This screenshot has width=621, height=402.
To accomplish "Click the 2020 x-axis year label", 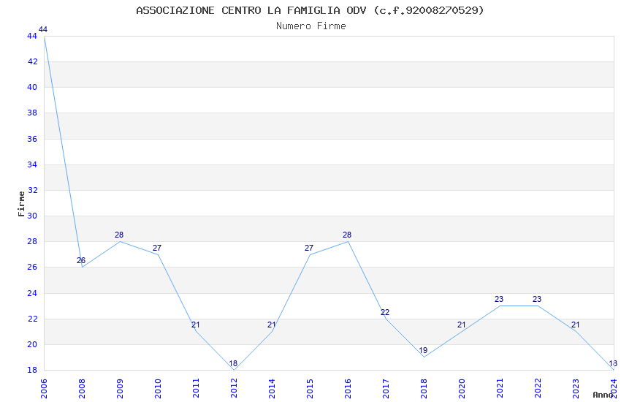I will click(x=462, y=389).
